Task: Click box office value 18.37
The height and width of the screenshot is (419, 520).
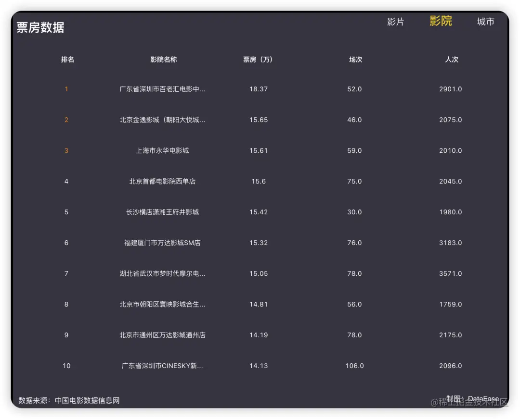Action: pyautogui.click(x=259, y=89)
